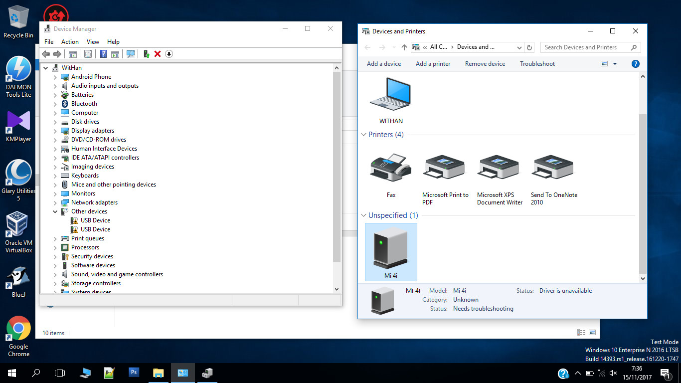Open the File menu in Device Manager
This screenshot has height=383, width=681.
click(49, 42)
